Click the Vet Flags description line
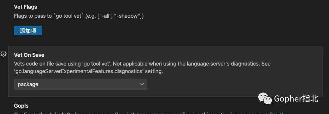Screen dimensions: 329x114 [x=79, y=16]
